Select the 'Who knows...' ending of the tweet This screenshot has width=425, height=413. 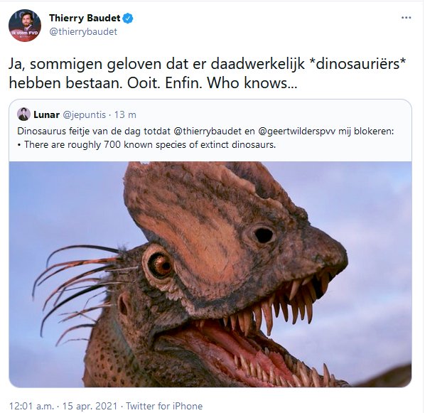[x=252, y=83]
